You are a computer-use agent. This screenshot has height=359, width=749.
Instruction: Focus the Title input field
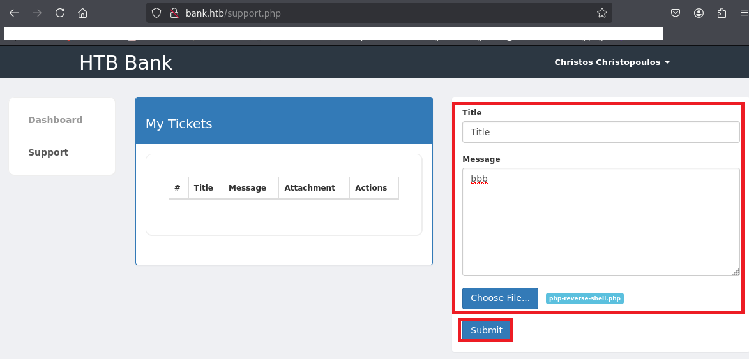[600, 132]
